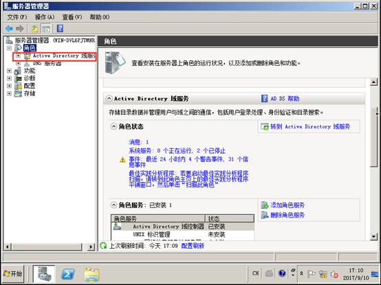The height and width of the screenshot is (285, 381).
Task: Click the 系统服务 running status link
Action: (177, 150)
